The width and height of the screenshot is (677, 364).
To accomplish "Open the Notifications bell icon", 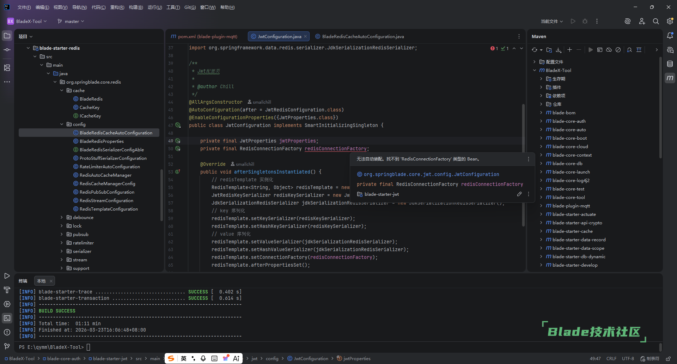I will click(x=670, y=36).
